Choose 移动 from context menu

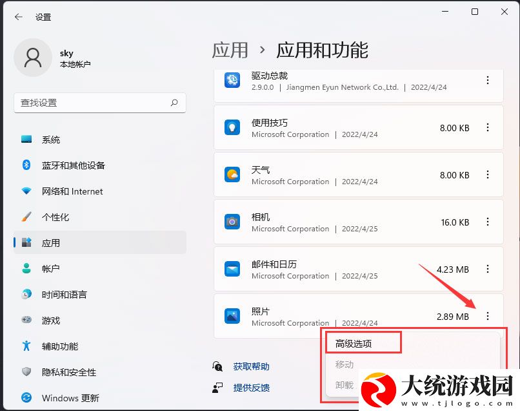point(345,364)
